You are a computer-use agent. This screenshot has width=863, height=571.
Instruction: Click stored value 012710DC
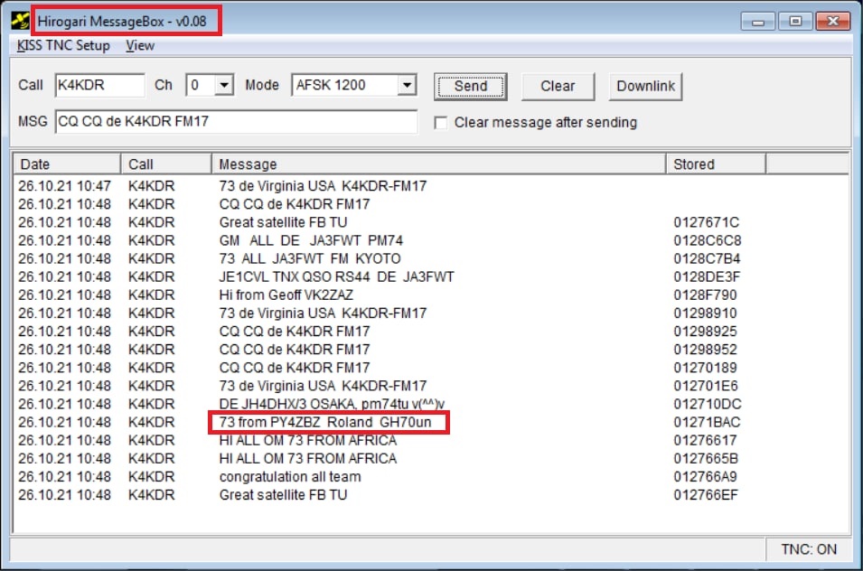708,404
